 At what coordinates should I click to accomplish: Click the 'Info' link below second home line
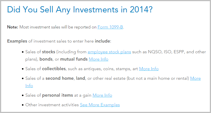[29, 86]
